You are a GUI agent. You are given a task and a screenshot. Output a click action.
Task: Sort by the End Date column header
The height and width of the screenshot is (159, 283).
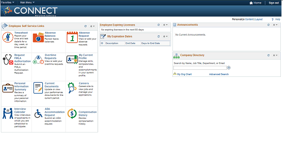coord(130,43)
